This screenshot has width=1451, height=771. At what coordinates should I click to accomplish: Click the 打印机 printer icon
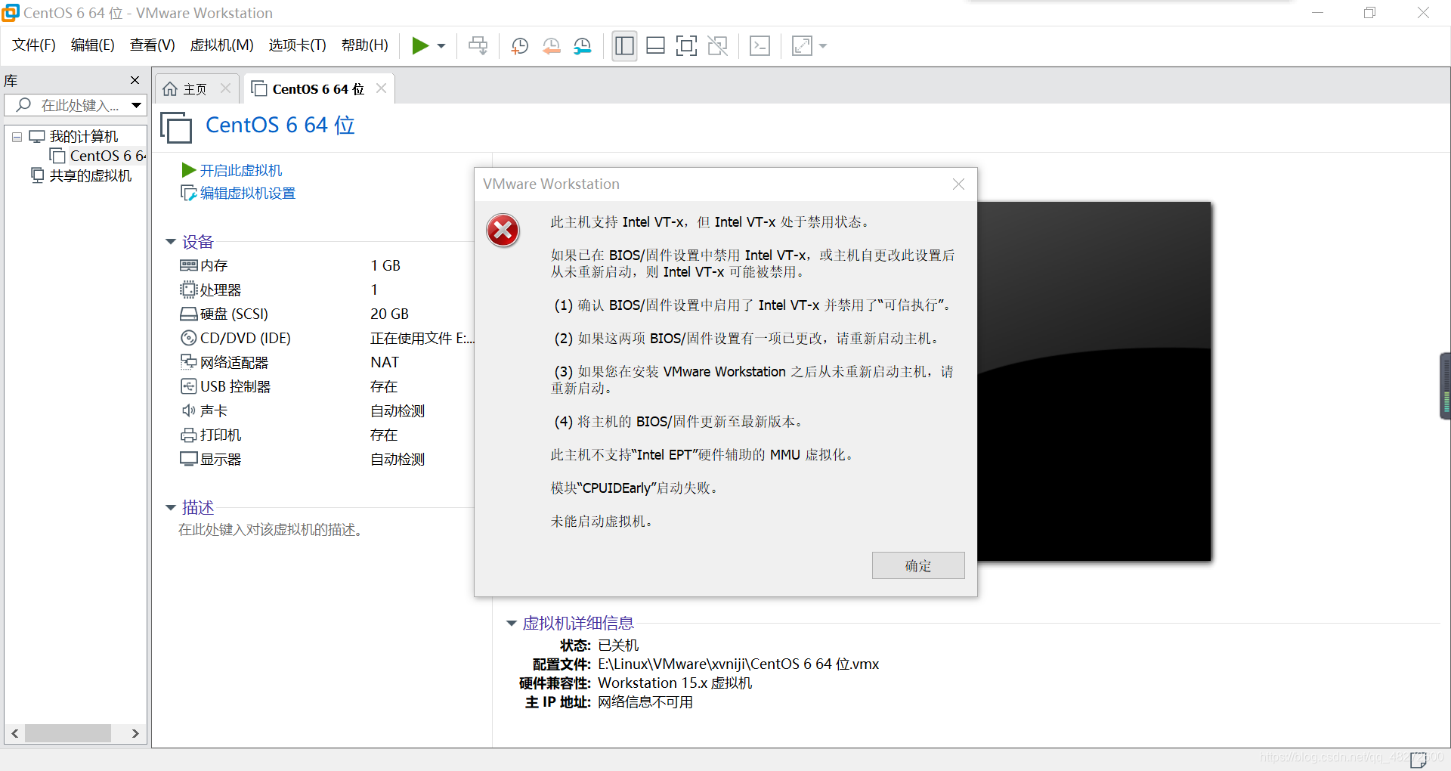[188, 435]
